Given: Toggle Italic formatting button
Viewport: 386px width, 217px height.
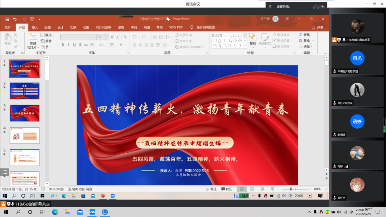Looking at the screenshot, I should click(x=68, y=45).
